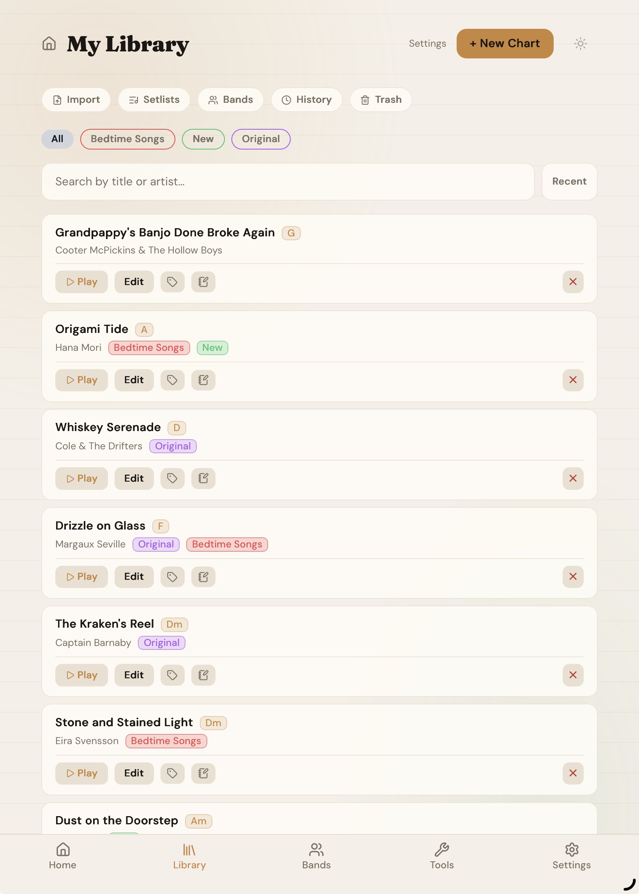Image resolution: width=639 pixels, height=894 pixels.
Task: Remove The Kraken's Reel with red X
Action: pyautogui.click(x=572, y=675)
